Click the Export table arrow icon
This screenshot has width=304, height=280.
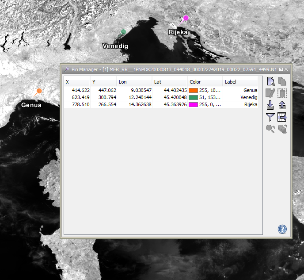tap(282, 117)
